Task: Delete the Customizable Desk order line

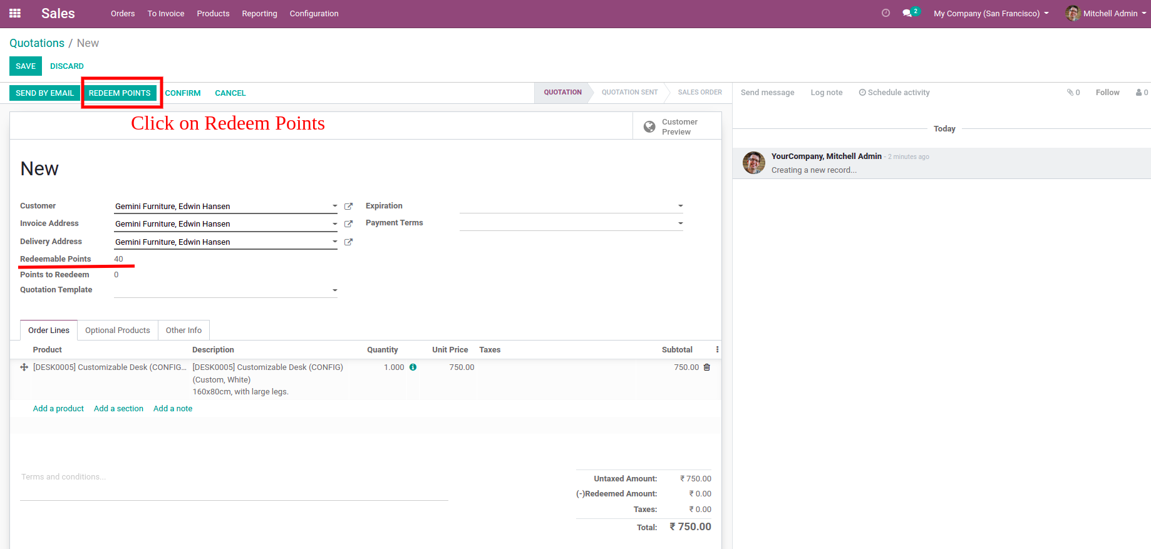Action: (x=707, y=367)
